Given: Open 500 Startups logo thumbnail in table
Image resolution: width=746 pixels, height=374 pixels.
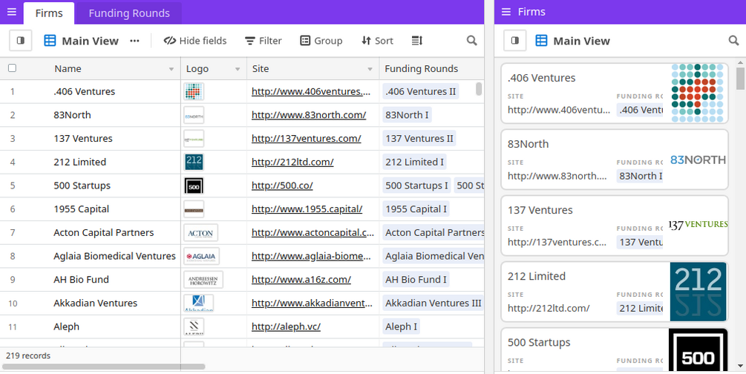Looking at the screenshot, I should (x=194, y=186).
